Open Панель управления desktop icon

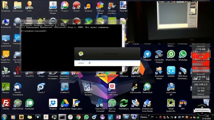coord(6,41)
